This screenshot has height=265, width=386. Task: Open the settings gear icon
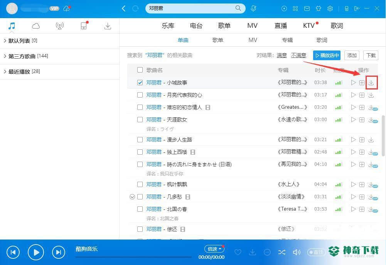[x=330, y=8]
